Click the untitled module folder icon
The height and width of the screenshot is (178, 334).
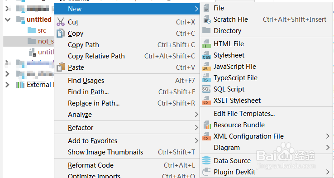pos(20,19)
